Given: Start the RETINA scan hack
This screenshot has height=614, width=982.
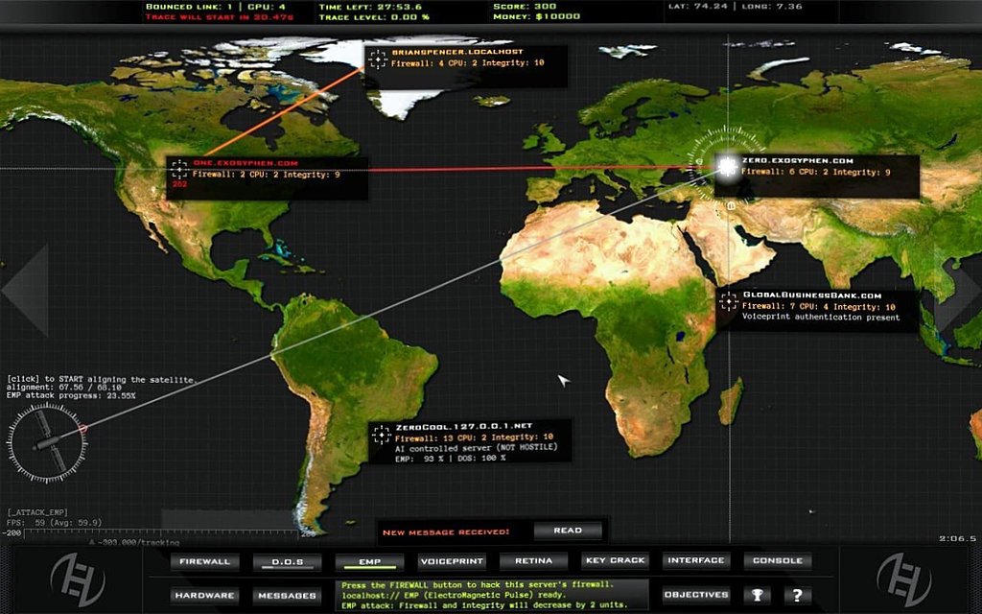Looking at the screenshot, I should click(533, 560).
